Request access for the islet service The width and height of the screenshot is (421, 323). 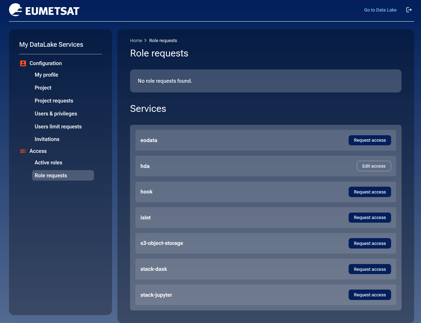click(x=370, y=218)
